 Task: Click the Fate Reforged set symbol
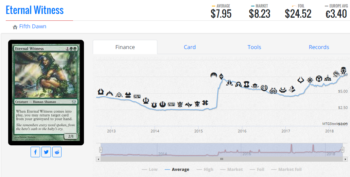point(189,104)
